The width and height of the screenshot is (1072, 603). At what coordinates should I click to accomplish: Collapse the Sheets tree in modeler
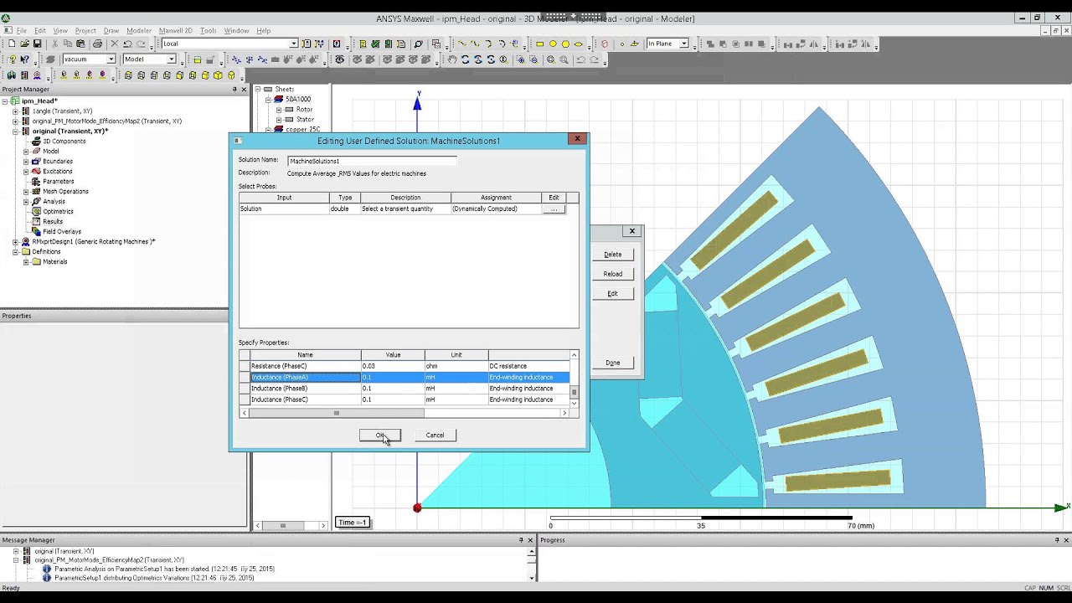(x=258, y=89)
